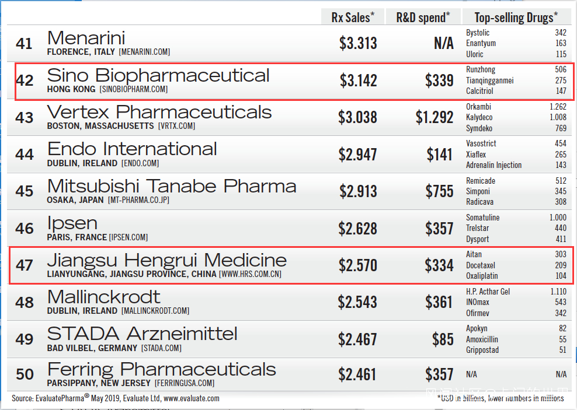Select the Orkambi drug entry

pyautogui.click(x=478, y=107)
